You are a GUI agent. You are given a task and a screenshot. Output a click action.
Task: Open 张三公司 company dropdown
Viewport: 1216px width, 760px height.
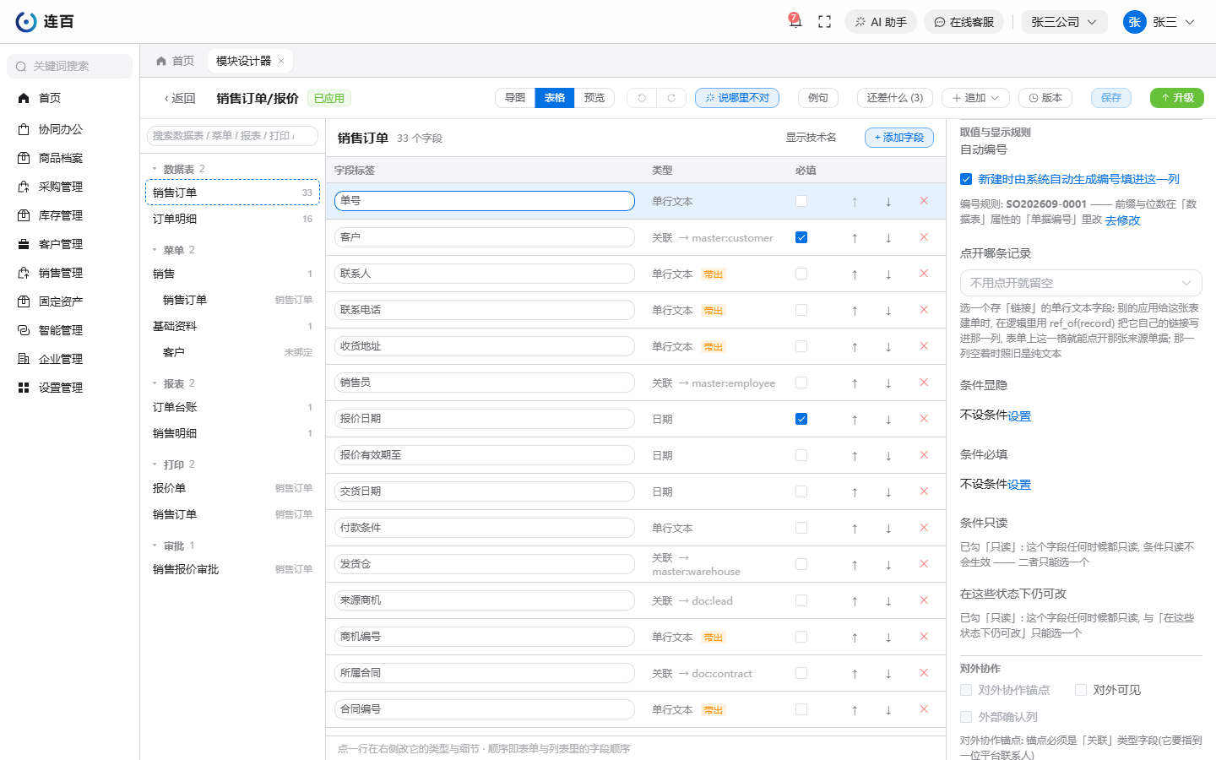click(1064, 22)
